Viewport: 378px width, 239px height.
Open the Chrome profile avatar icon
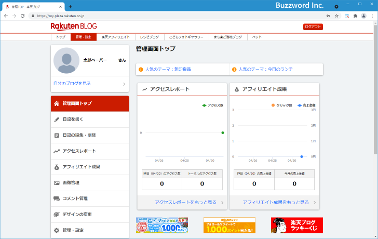click(363, 16)
